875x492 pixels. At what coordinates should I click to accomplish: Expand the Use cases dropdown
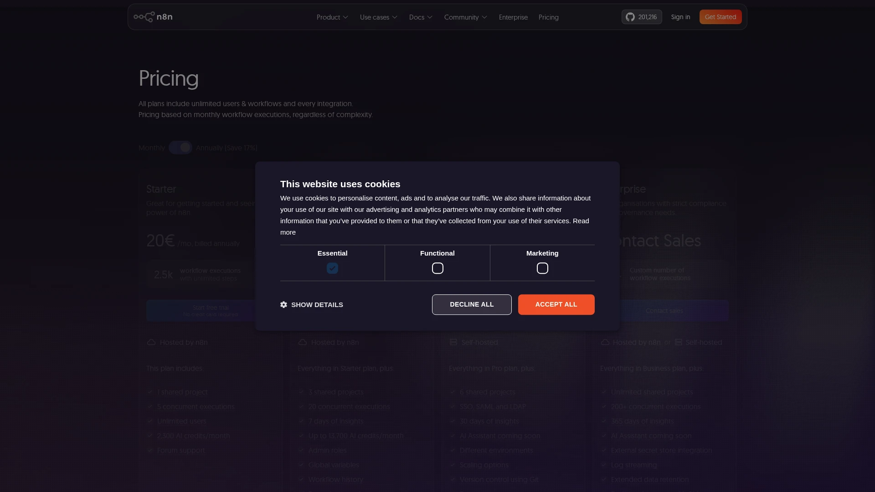pyautogui.click(x=379, y=17)
